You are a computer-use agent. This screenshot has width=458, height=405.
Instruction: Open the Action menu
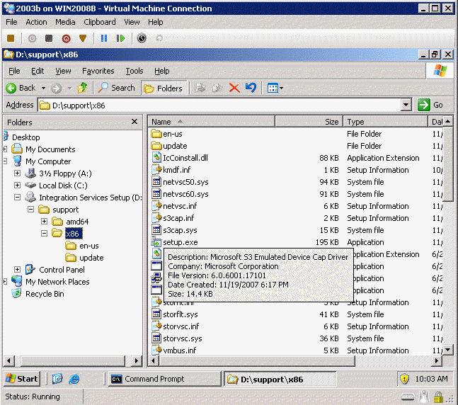click(x=36, y=22)
